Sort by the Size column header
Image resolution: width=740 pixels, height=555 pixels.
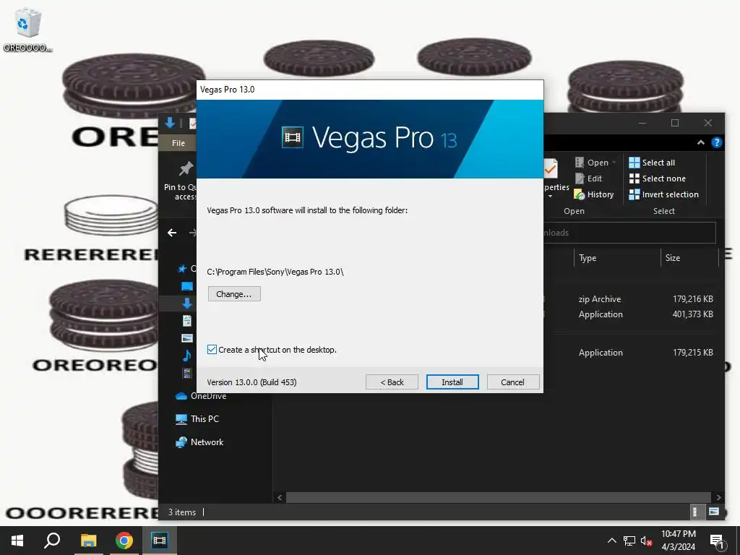pyautogui.click(x=689, y=258)
